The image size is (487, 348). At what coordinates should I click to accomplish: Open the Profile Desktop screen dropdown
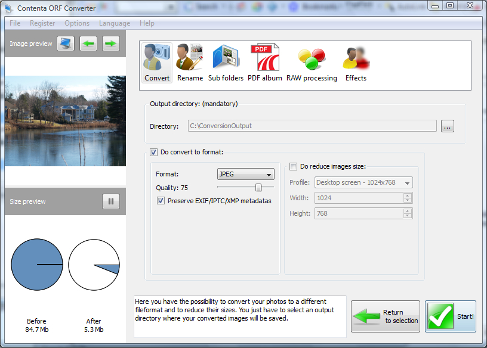pos(363,183)
